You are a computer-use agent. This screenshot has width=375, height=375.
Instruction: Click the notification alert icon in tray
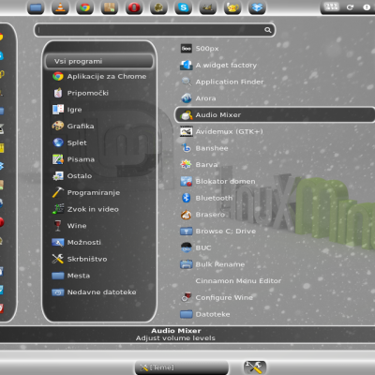coord(367,7)
